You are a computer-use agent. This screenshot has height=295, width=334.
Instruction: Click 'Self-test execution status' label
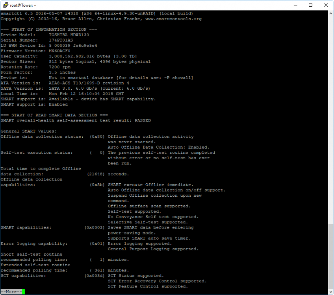37,153
